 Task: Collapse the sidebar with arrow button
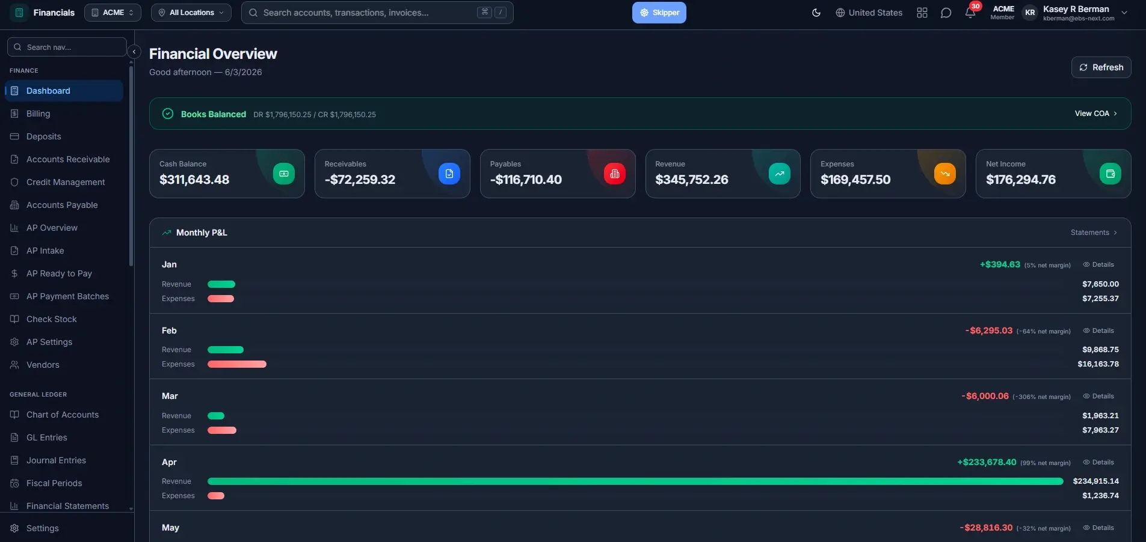point(134,52)
